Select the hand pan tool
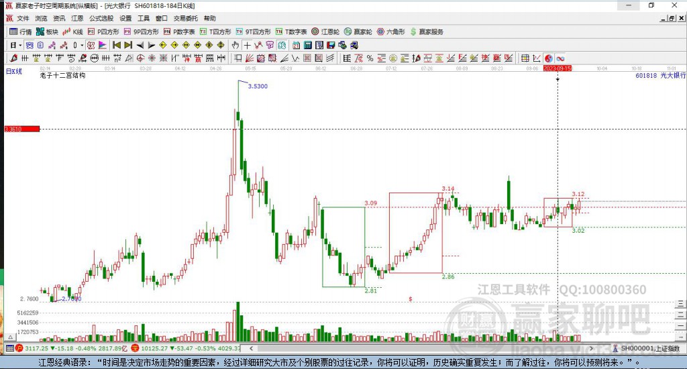Viewport: 687px width, 369px height. point(235,45)
